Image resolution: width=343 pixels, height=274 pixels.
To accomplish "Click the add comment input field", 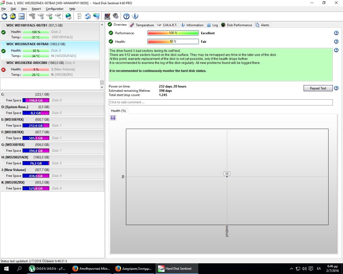I will 221,102.
